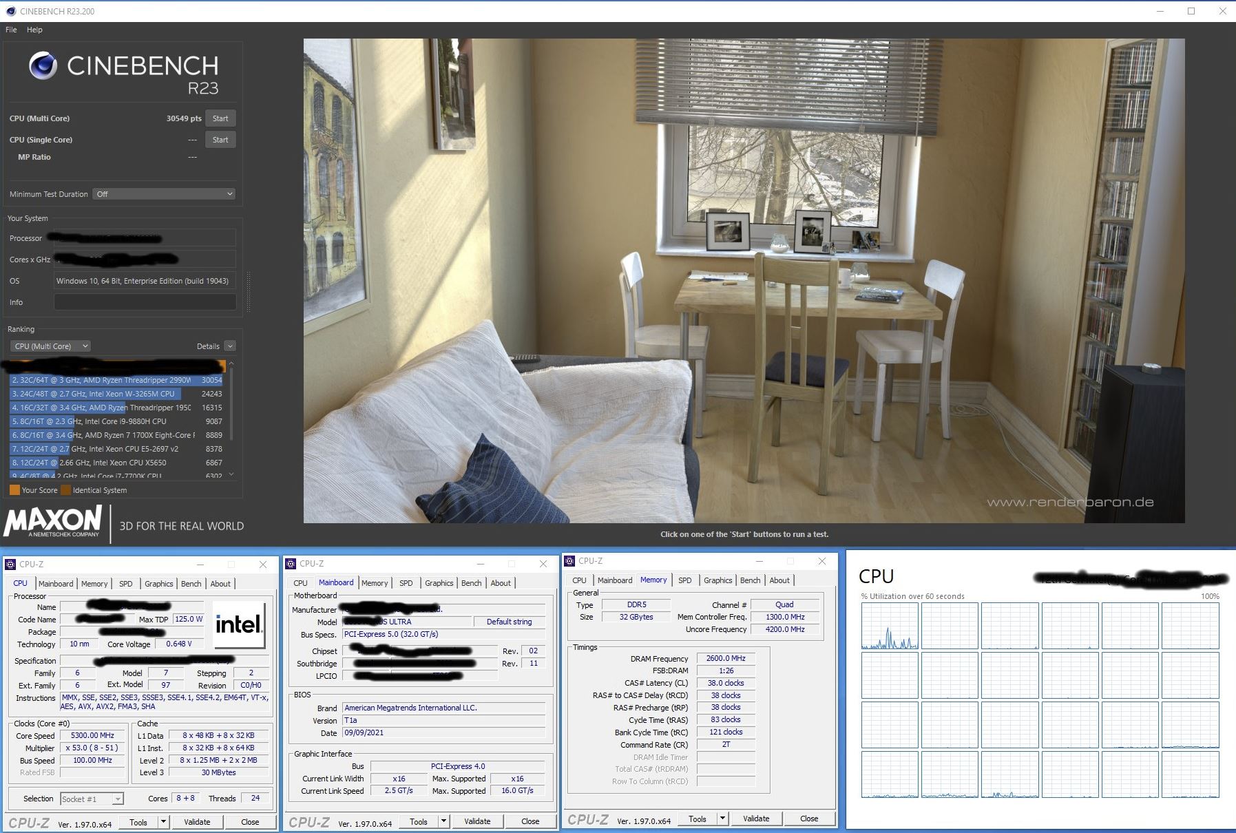Open the Selection Socket #1 dropdown
The width and height of the screenshot is (1236, 833).
(x=92, y=799)
